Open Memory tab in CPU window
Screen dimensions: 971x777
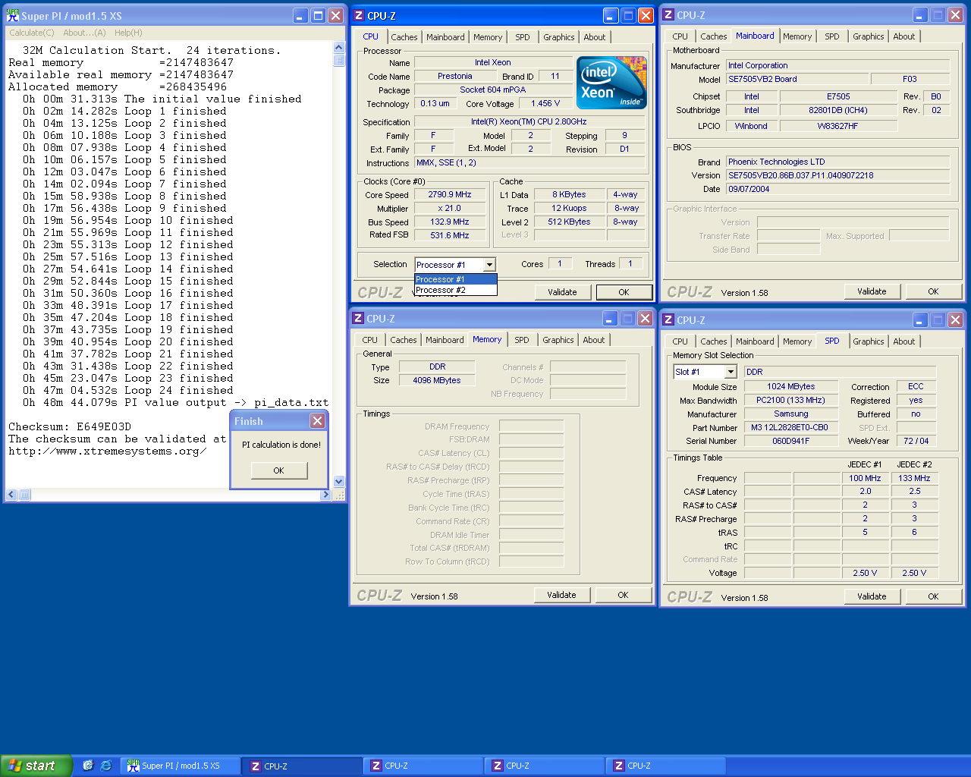pos(488,37)
